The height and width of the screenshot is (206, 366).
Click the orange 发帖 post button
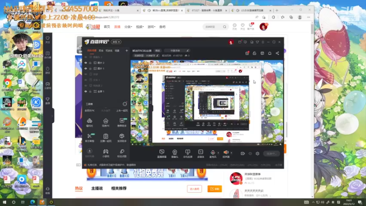click(215, 189)
